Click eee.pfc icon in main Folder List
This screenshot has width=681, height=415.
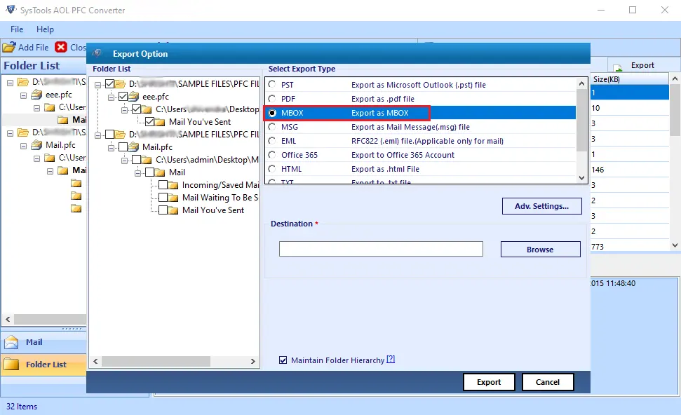pos(37,95)
